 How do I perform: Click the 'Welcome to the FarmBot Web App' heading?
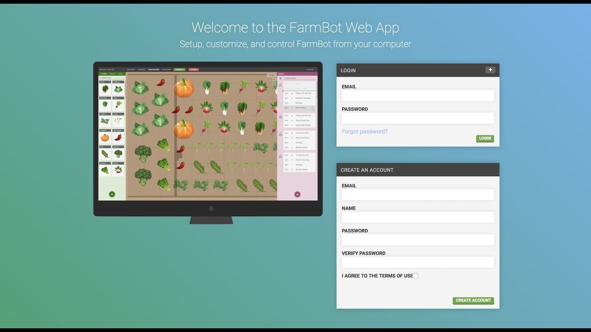point(295,28)
